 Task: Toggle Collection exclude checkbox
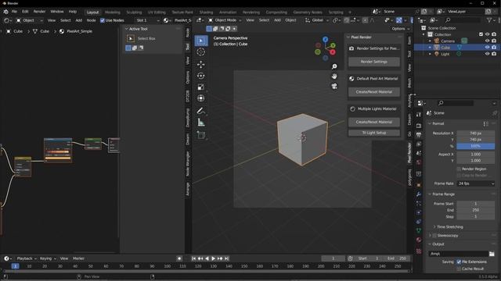(x=481, y=34)
